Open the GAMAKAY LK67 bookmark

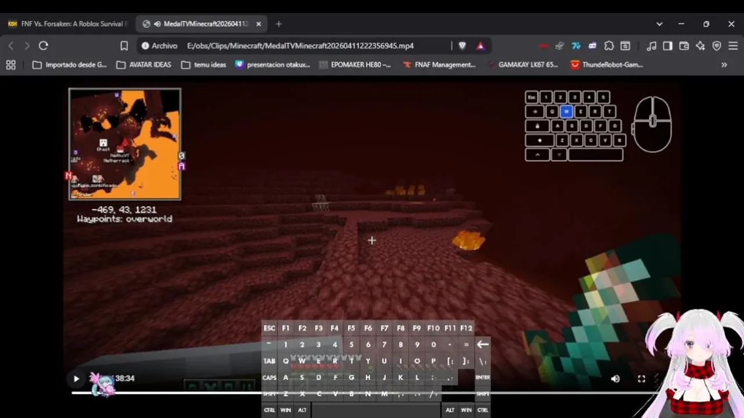[x=523, y=65]
